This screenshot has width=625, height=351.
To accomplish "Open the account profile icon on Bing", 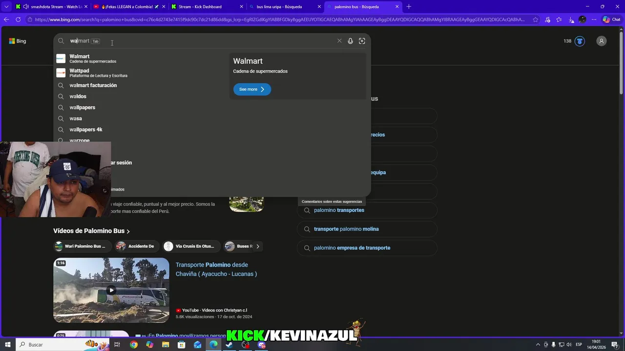I will pos(602,41).
